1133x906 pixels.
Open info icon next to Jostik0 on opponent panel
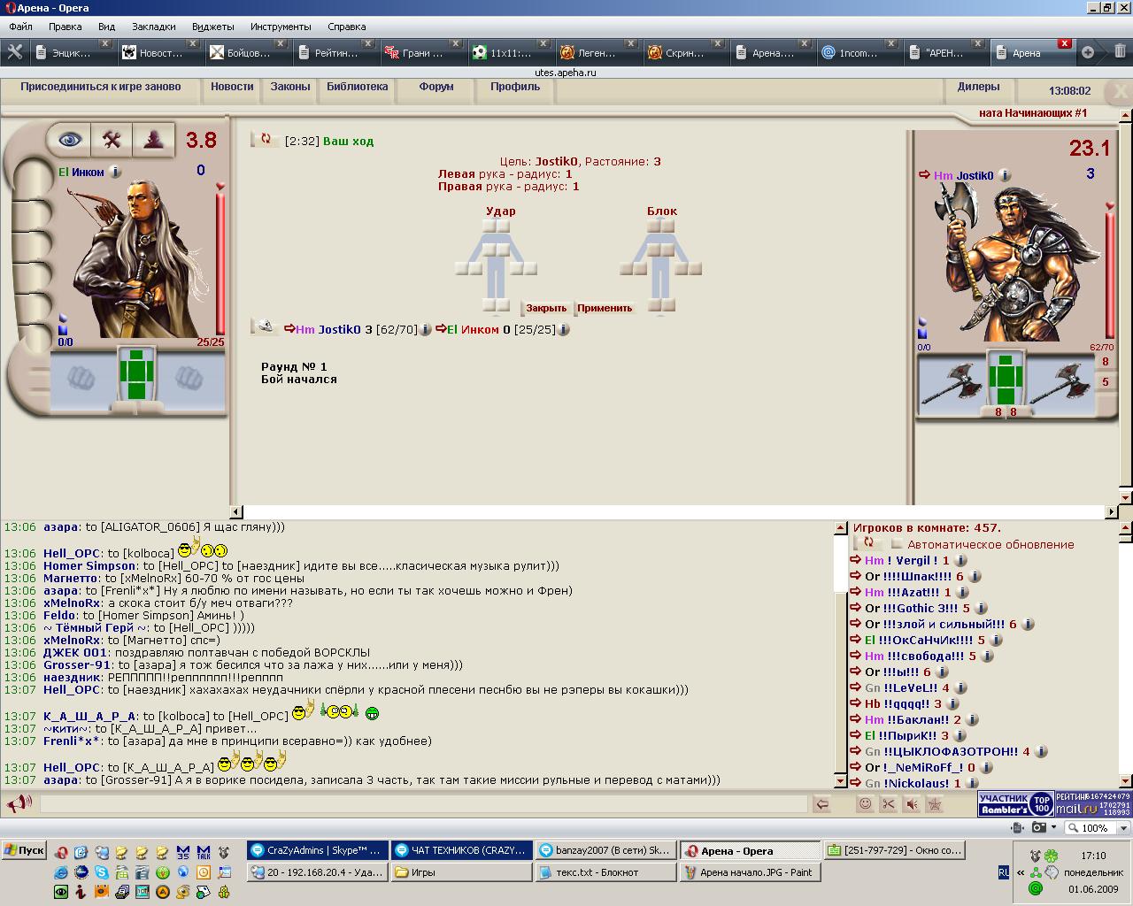tap(1005, 175)
